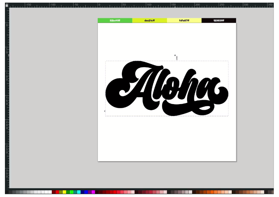The width and height of the screenshot is (279, 197).
Task: Pick olive from the bottom palette
Action: [x=61, y=192]
